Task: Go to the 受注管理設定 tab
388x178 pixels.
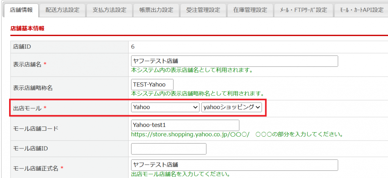Action: point(203,10)
